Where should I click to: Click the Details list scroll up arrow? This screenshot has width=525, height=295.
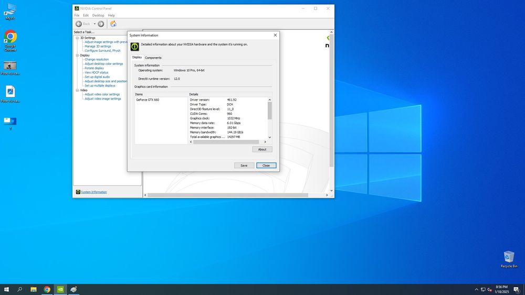click(269, 100)
